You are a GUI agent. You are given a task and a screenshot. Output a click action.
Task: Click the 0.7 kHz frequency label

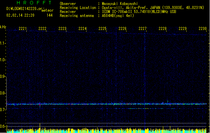[3, 110]
